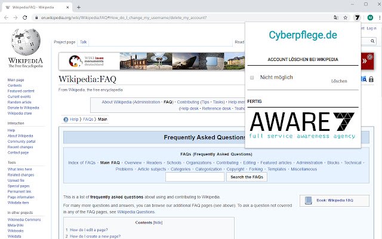Go back to previous page
This screenshot has height=239, width=382.
tap(7, 17)
